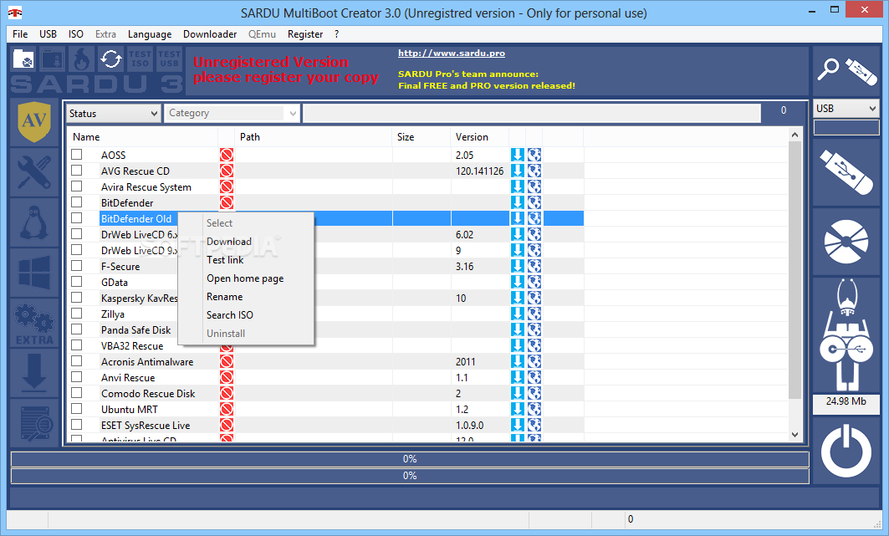Image resolution: width=889 pixels, height=536 pixels.
Task: Check the F-Secure checkbox
Action: pyautogui.click(x=77, y=265)
